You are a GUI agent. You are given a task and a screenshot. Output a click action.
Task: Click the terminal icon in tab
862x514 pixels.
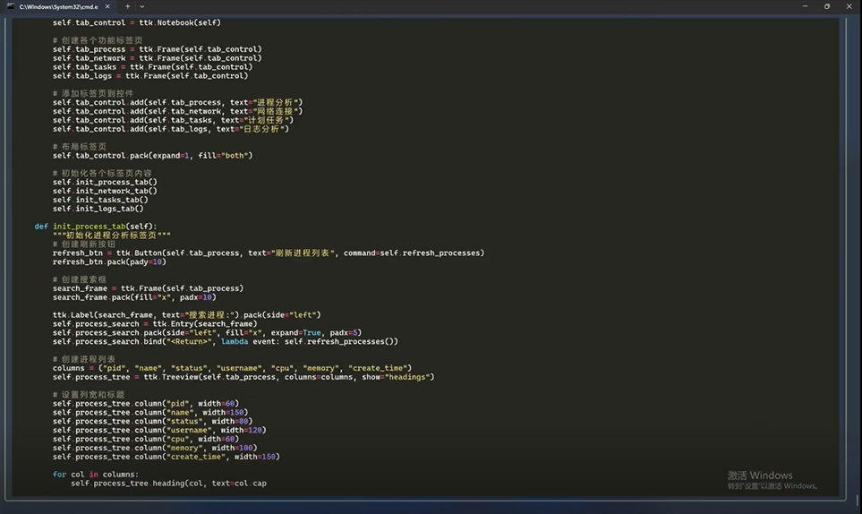coord(11,6)
